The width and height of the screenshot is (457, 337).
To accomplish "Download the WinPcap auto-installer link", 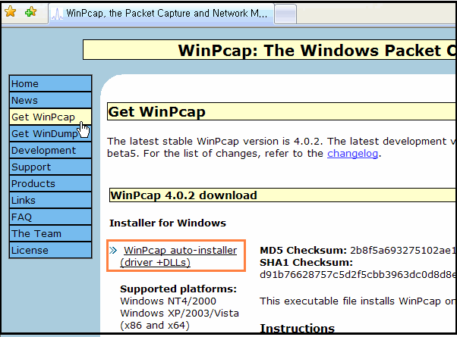I will tap(178, 256).
